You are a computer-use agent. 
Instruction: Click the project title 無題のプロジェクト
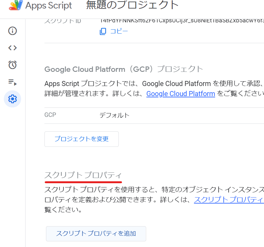132,5
